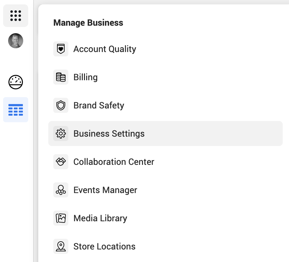This screenshot has height=262, width=289.
Task: Select the Brand Safety text label
Action: pyautogui.click(x=99, y=106)
